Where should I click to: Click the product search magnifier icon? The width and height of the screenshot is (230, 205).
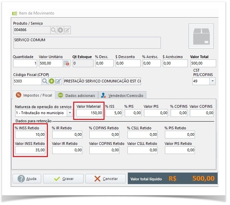click(x=53, y=30)
